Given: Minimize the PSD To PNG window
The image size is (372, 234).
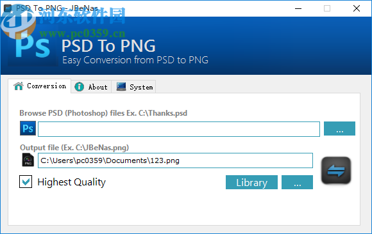Looking at the screenshot, I should tap(298, 8).
